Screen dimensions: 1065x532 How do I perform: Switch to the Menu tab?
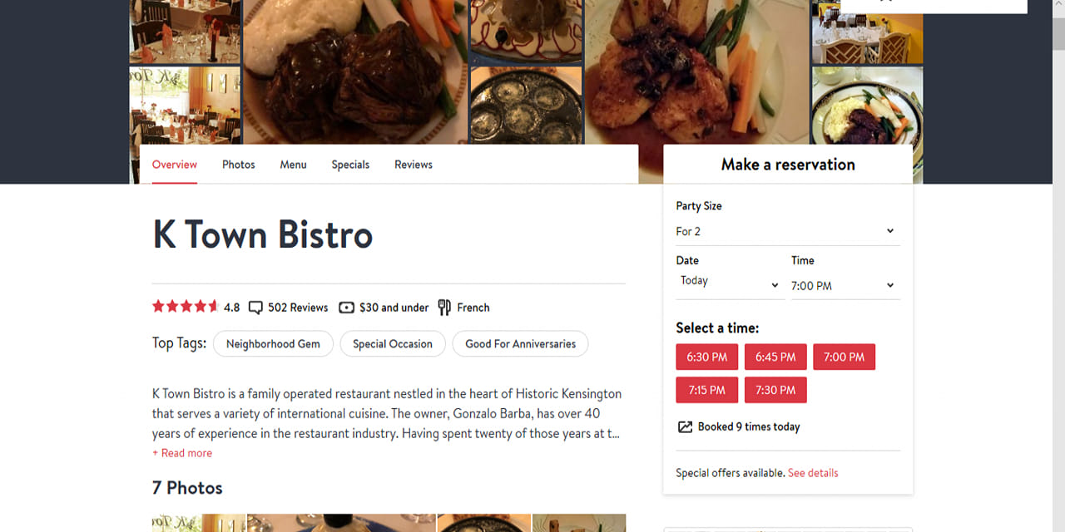[293, 165]
